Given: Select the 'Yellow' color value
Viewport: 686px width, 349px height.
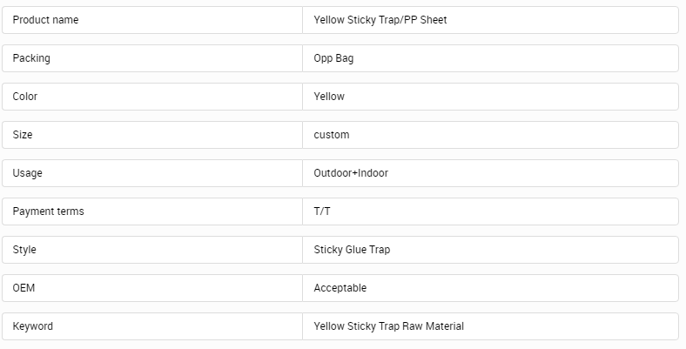Looking at the screenshot, I should 329,97.
